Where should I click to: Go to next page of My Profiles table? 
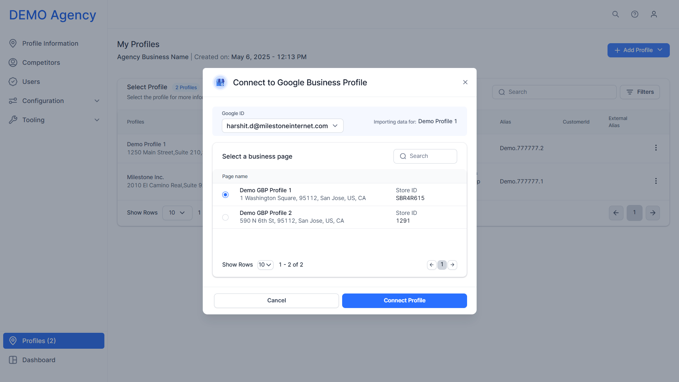pyautogui.click(x=653, y=213)
